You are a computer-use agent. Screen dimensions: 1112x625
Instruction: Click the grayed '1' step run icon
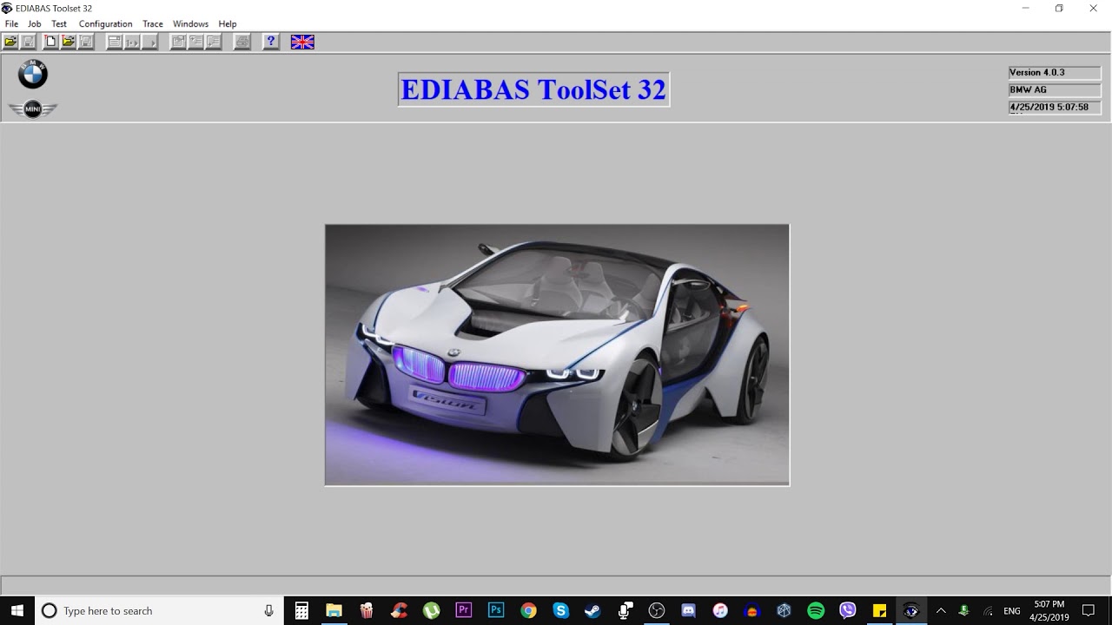click(132, 42)
